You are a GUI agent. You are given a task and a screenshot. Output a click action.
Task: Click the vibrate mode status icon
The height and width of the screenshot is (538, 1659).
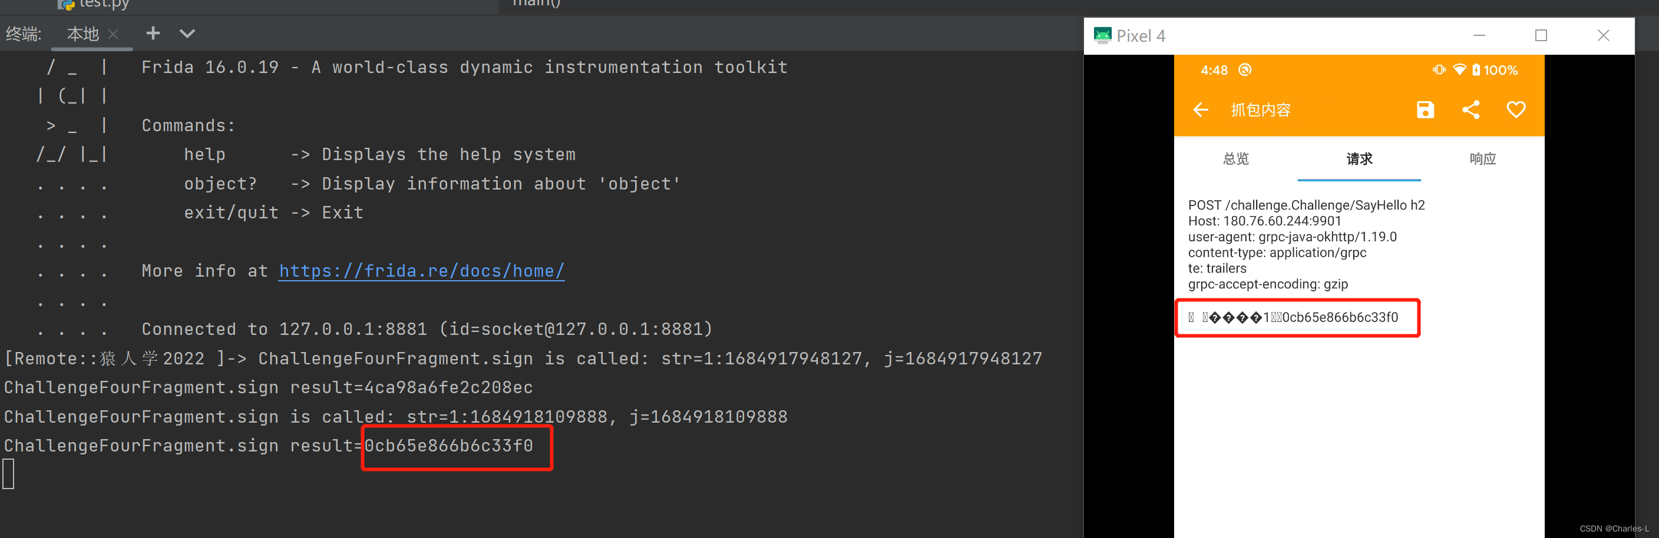click(1439, 70)
